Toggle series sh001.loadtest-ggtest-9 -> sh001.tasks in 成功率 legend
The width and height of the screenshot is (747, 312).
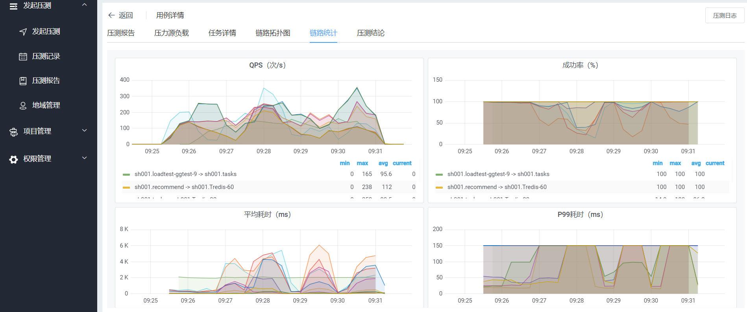(498, 174)
